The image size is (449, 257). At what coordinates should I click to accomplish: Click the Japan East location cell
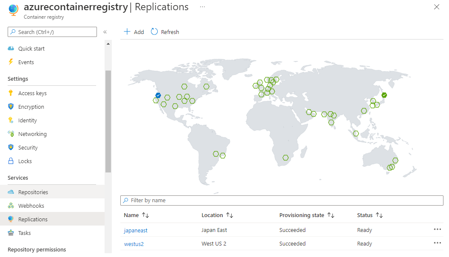pos(214,230)
